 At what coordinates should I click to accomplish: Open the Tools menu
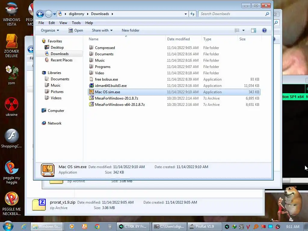[76, 23]
